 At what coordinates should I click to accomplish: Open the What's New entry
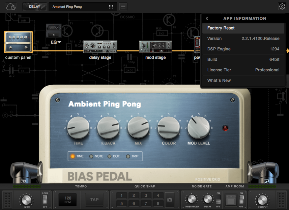pos(243,80)
